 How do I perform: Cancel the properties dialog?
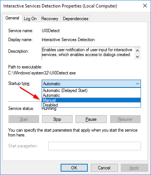[x=104, y=168]
